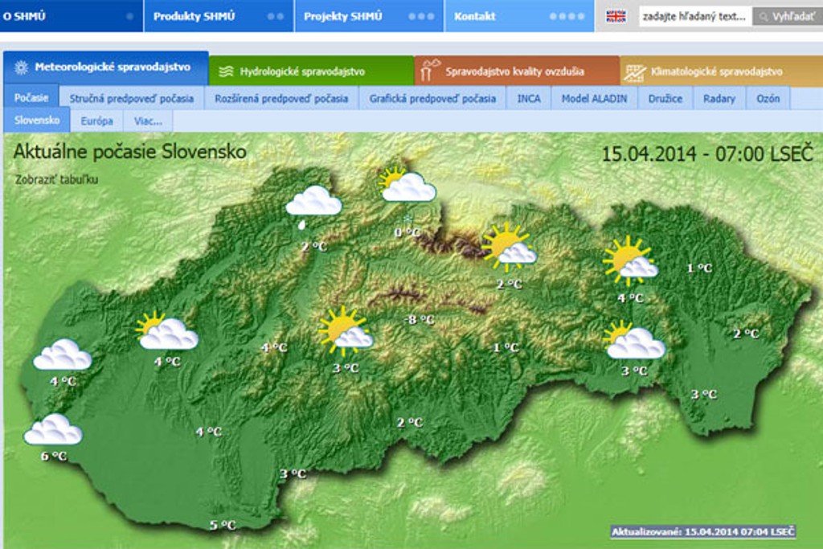Click the partly cloudy icon above 4 °C in east
The image size is (823, 549).
click(629, 261)
